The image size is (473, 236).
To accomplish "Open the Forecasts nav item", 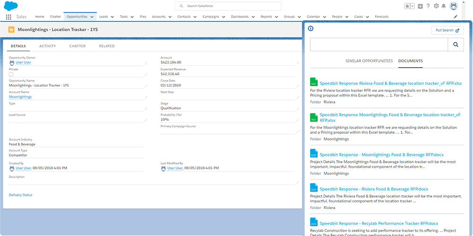I will click(x=382, y=17).
